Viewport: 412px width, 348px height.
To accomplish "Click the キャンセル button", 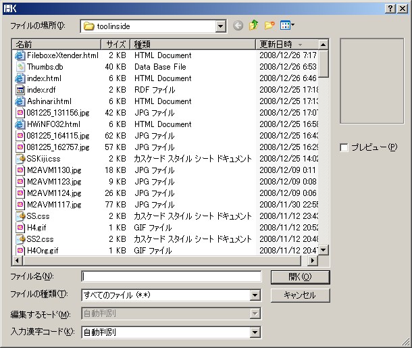I will pos(300,295).
